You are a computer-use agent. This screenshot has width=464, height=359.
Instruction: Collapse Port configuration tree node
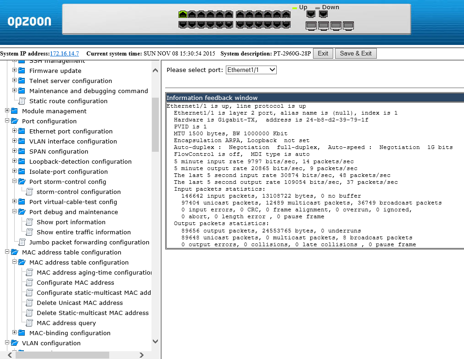pyautogui.click(x=7, y=121)
